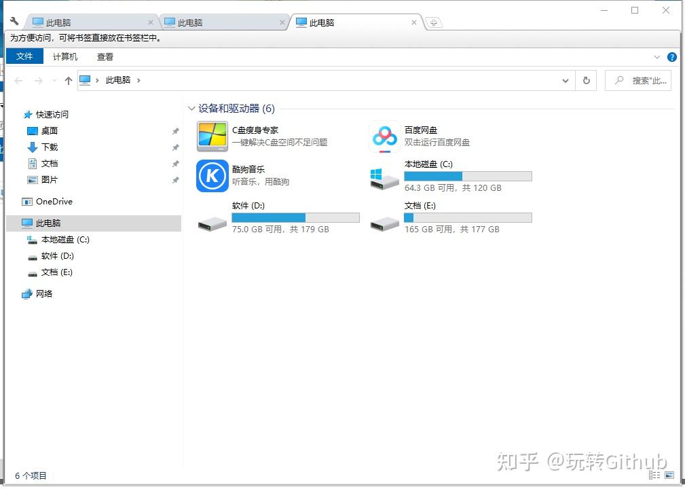
Task: Switch to the 查看 ribbon tab
Action: (x=105, y=57)
